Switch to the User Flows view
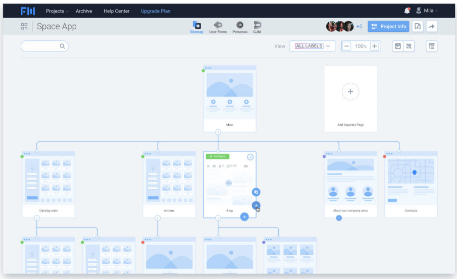The height and width of the screenshot is (279, 457). [218, 27]
